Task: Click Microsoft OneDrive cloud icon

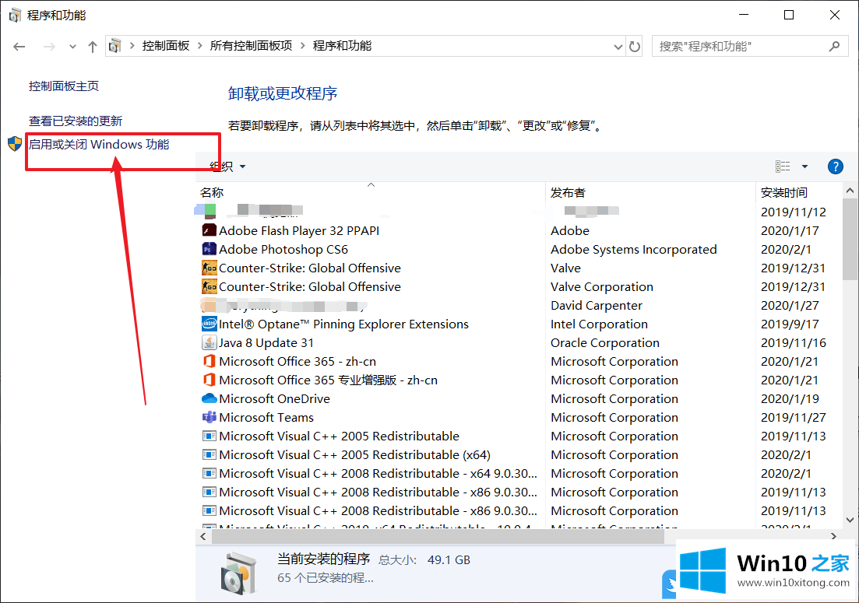Action: tap(209, 398)
